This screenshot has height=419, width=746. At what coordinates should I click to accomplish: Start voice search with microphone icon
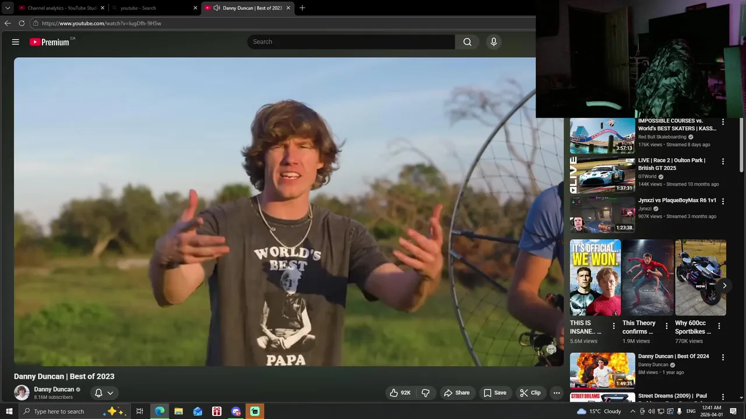pyautogui.click(x=494, y=42)
